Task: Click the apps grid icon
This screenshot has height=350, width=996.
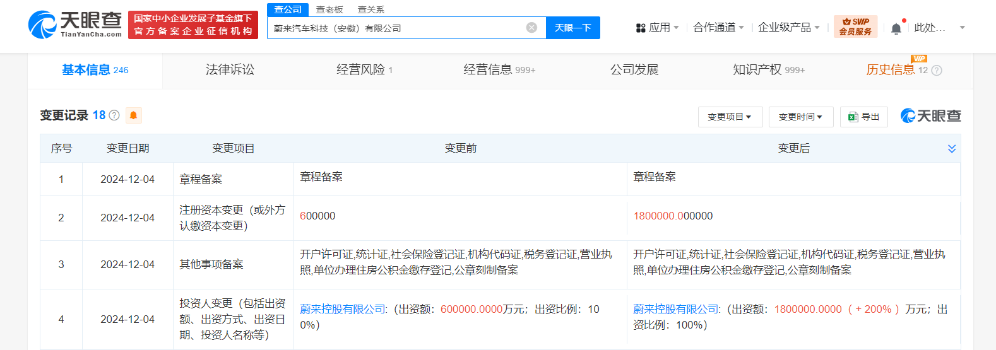Action: 641,28
